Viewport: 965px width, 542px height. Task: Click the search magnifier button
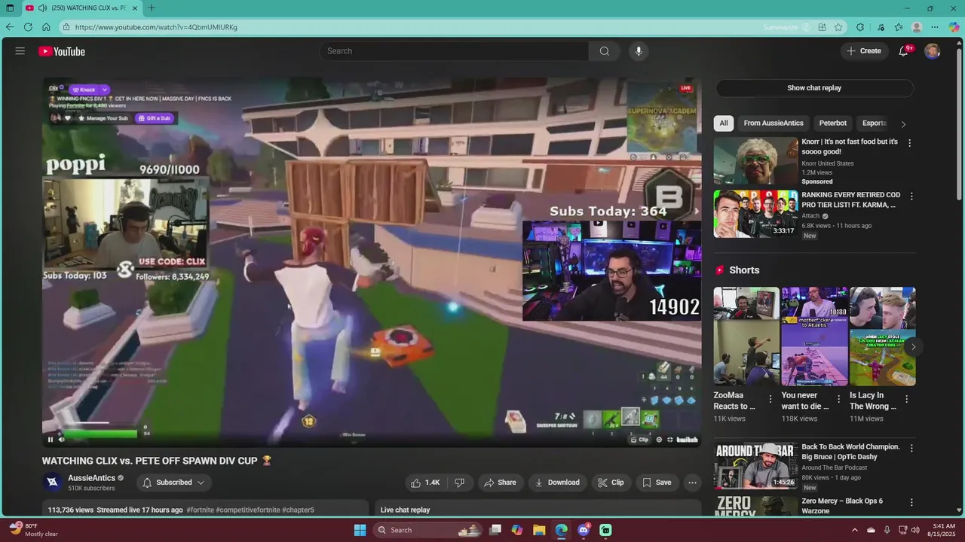coord(604,51)
